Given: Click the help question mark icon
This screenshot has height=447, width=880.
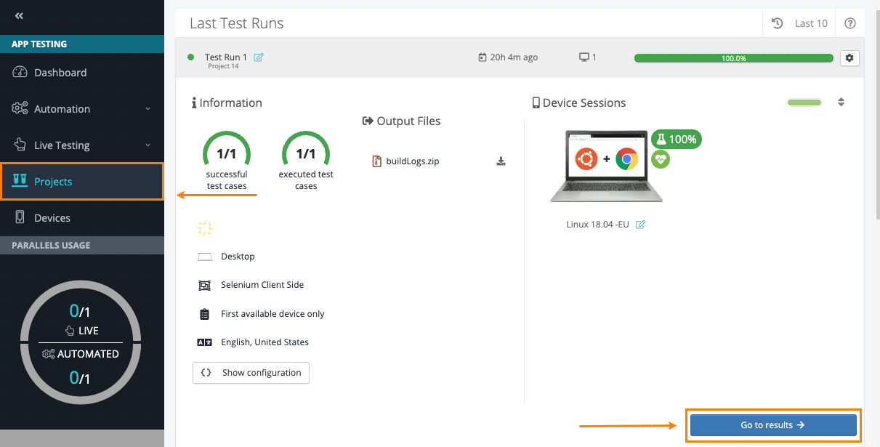Looking at the screenshot, I should pyautogui.click(x=849, y=23).
